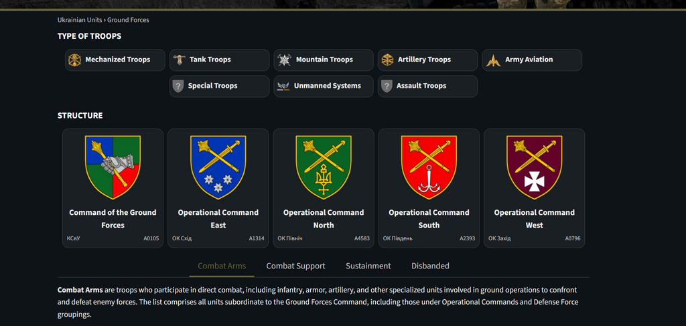The height and width of the screenshot is (326, 686).
Task: Click the КСвУ abbreviation text
Action: (74, 238)
